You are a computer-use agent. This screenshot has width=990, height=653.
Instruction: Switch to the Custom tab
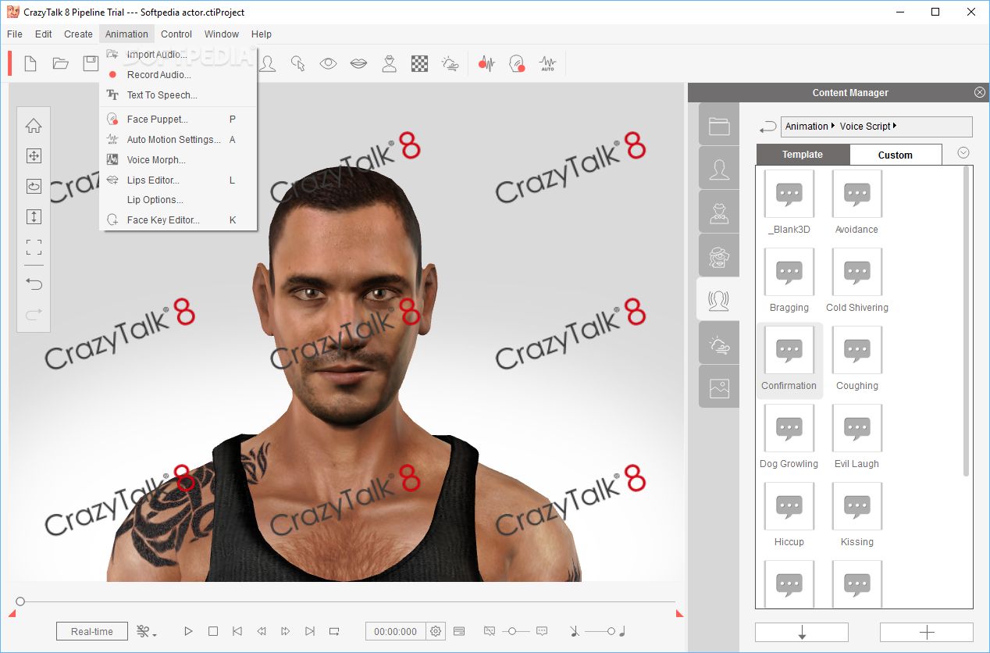895,155
